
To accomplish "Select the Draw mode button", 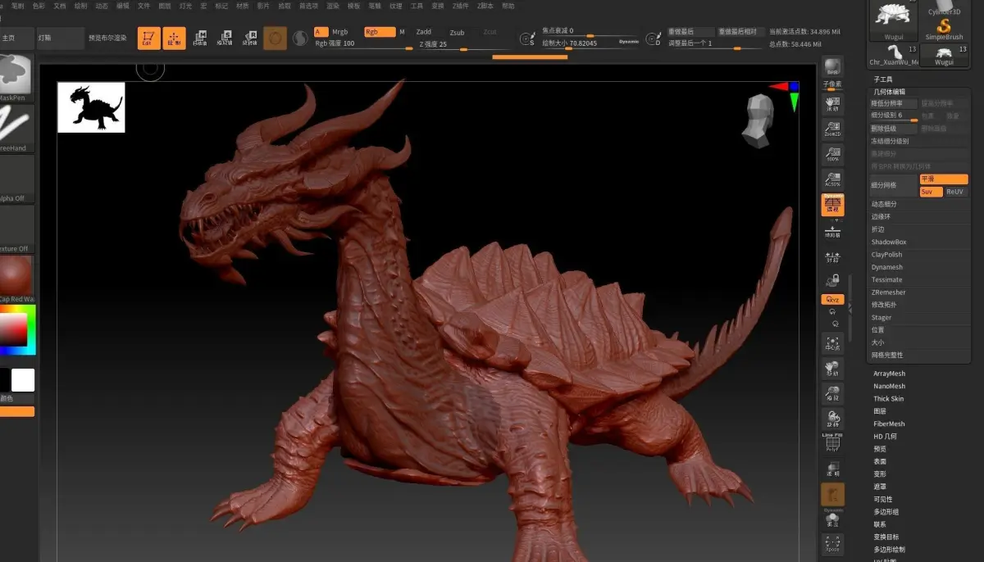I will click(174, 38).
